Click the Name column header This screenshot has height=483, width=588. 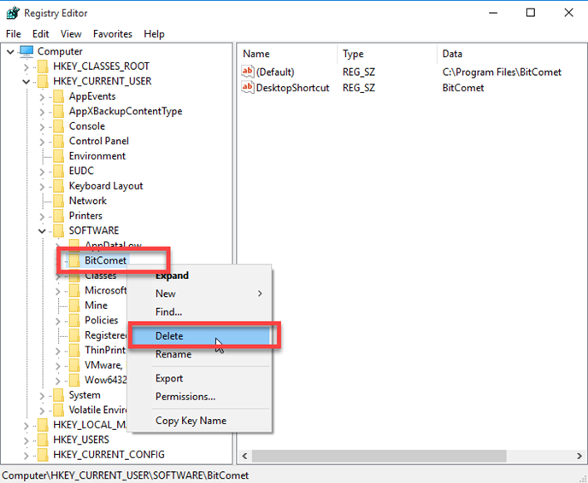288,54
